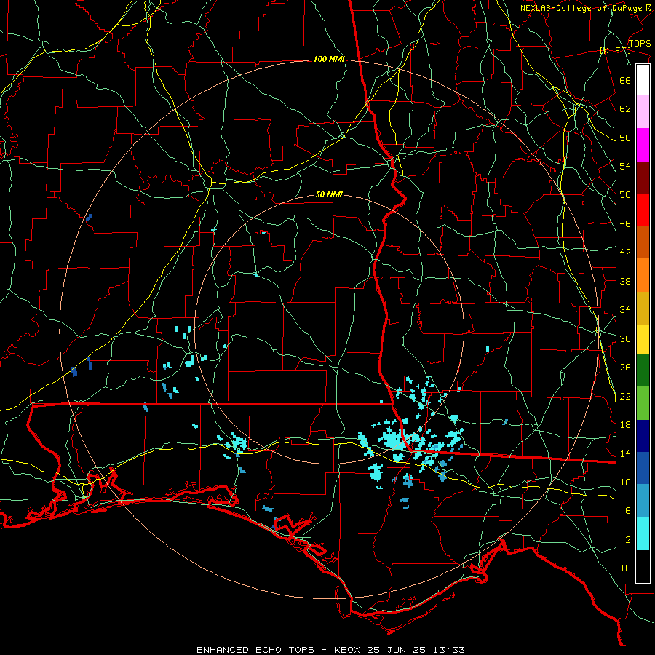Image resolution: width=655 pixels, height=655 pixels.
Task: Select the light green legend swatch
Action: pos(643,403)
